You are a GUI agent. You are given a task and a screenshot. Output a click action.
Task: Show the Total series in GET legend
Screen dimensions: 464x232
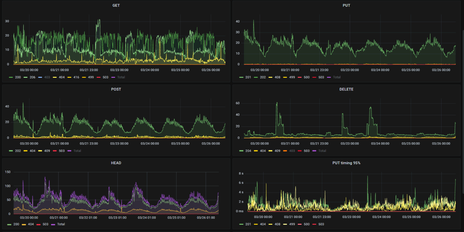(x=121, y=77)
